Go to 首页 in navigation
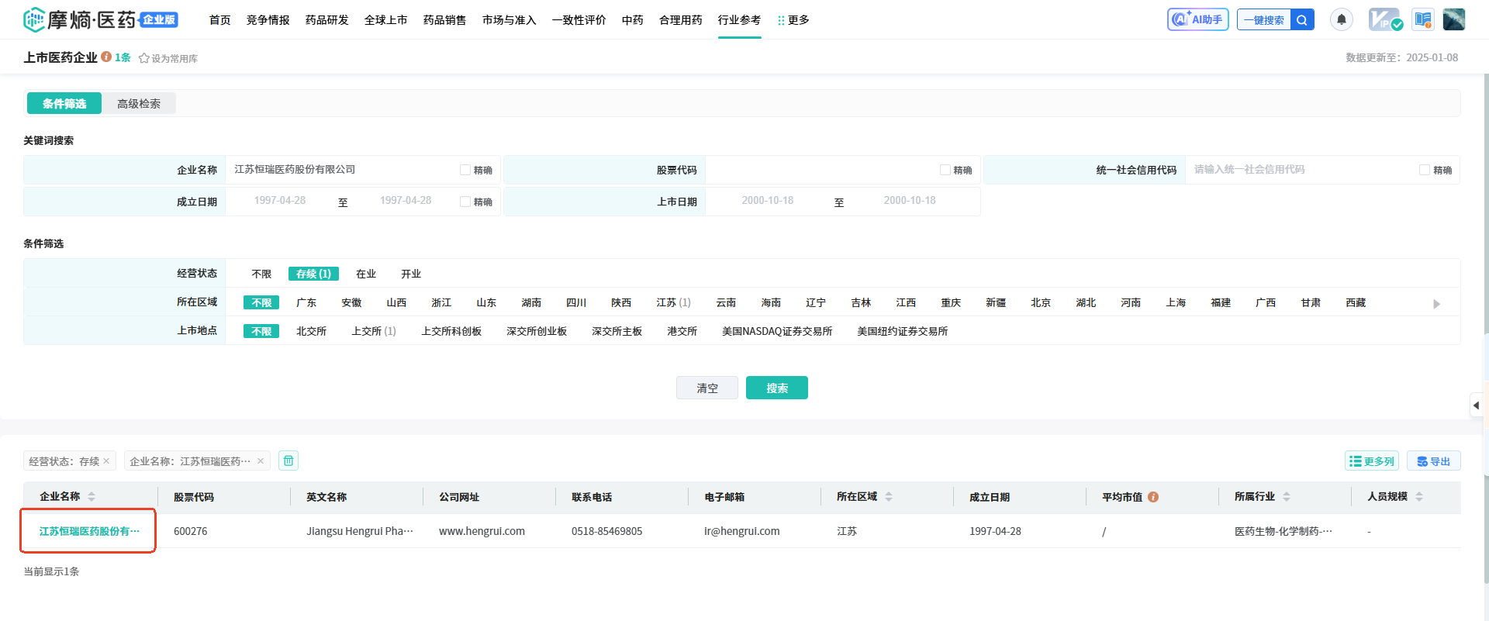 pos(220,20)
